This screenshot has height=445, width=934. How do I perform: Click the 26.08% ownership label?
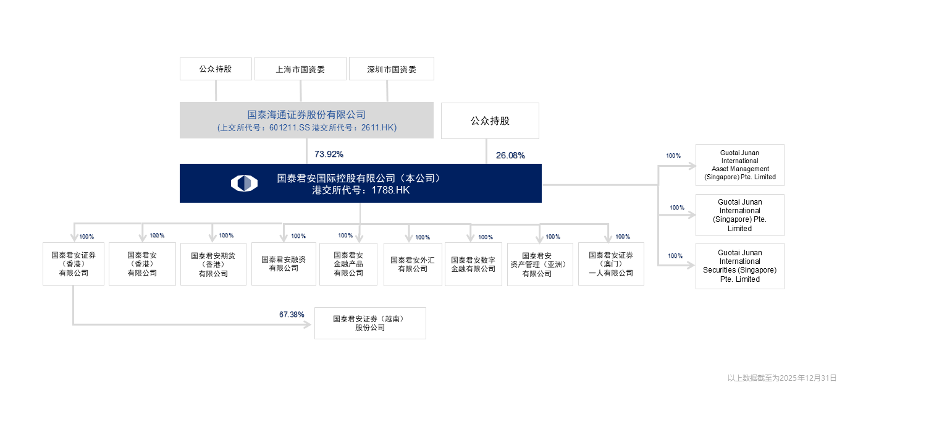tap(510, 155)
